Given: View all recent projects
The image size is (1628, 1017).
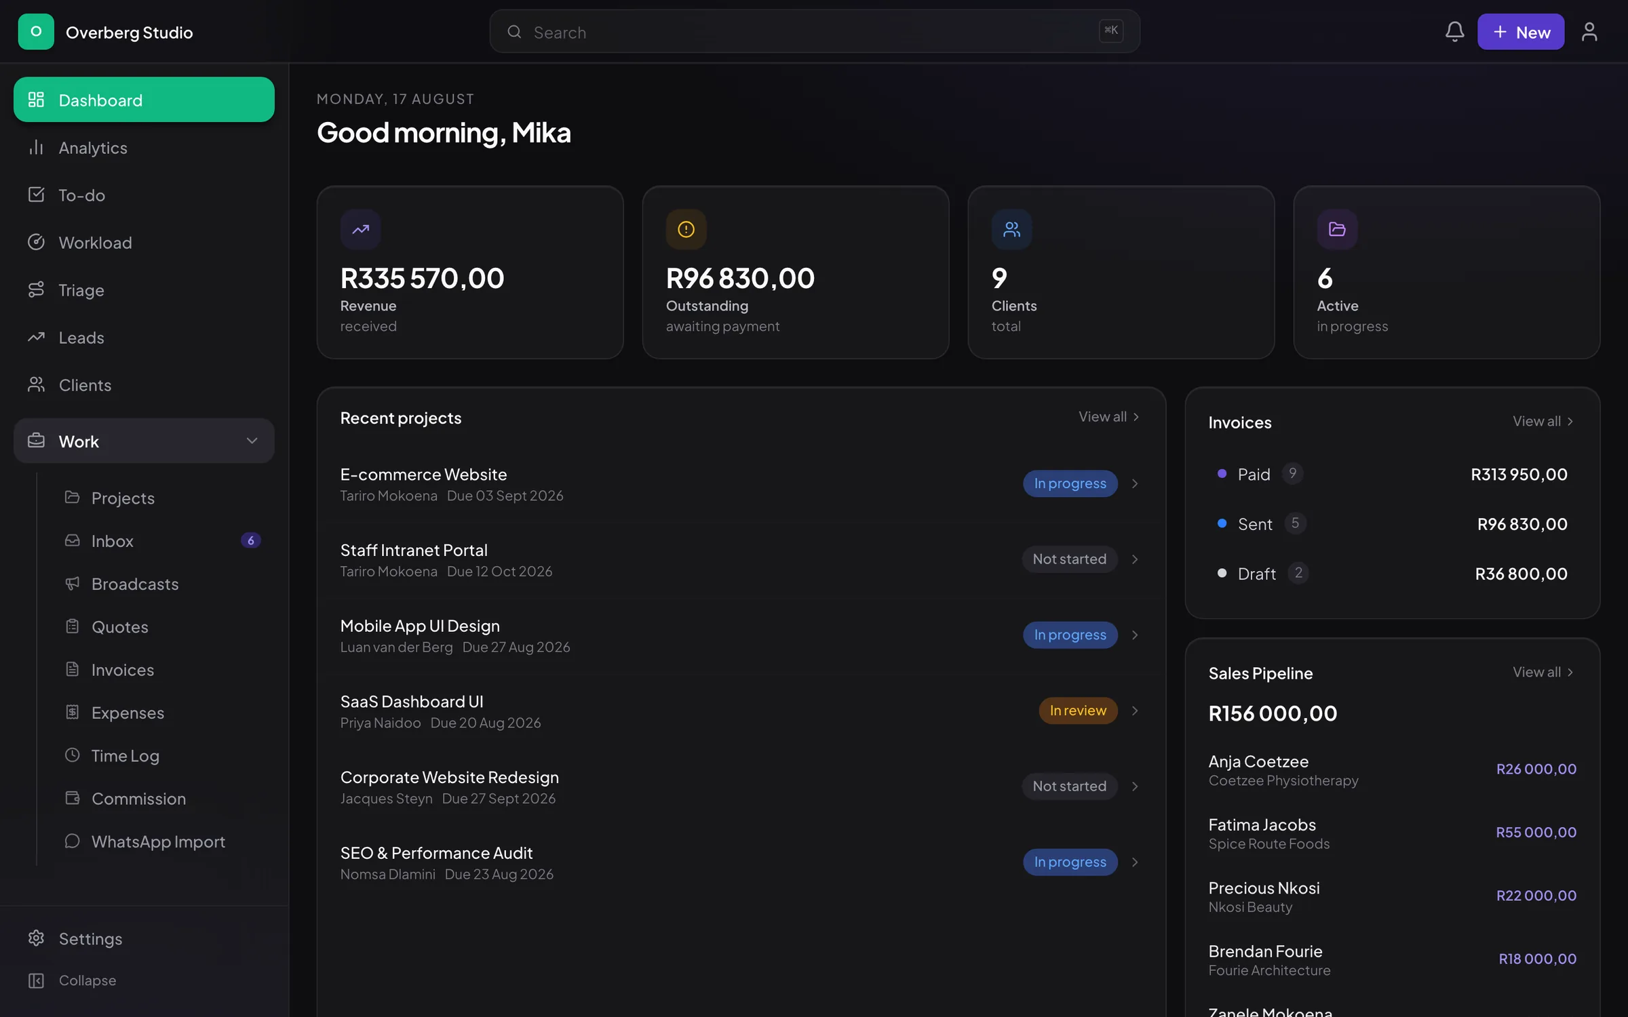Looking at the screenshot, I should [1109, 417].
